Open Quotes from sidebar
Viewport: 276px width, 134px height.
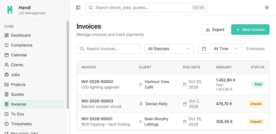33,94
